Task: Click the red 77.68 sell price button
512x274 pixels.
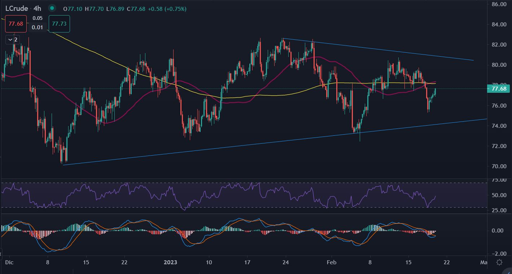Action: [16, 24]
